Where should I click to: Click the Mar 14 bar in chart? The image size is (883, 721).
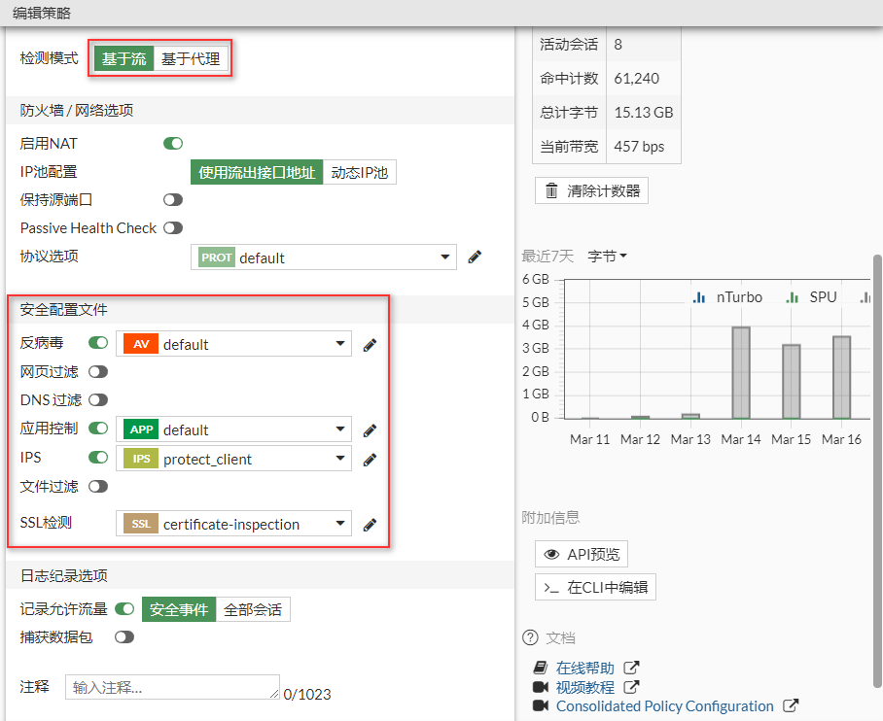tap(740, 372)
